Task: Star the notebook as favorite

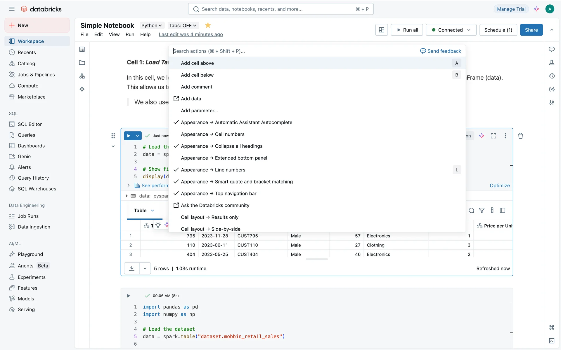Action: [x=208, y=25]
